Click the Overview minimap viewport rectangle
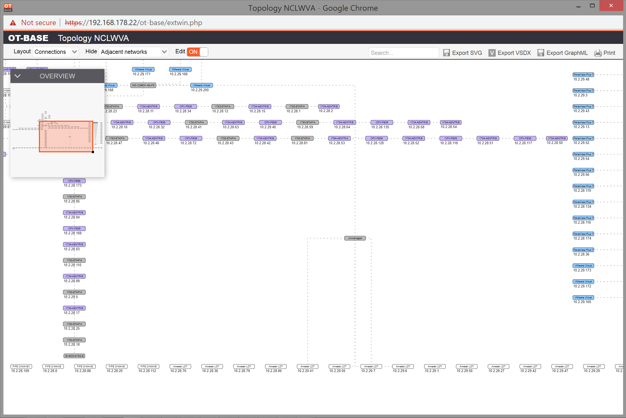This screenshot has height=418, width=626. point(66,136)
